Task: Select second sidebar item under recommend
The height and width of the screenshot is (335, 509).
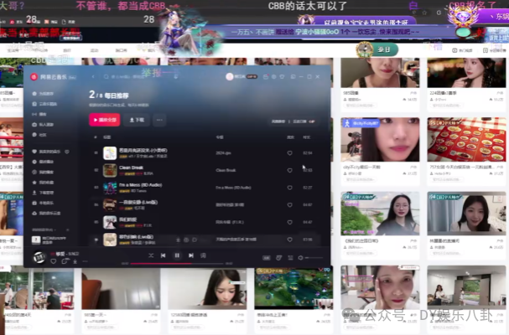Action: pyautogui.click(x=44, y=104)
